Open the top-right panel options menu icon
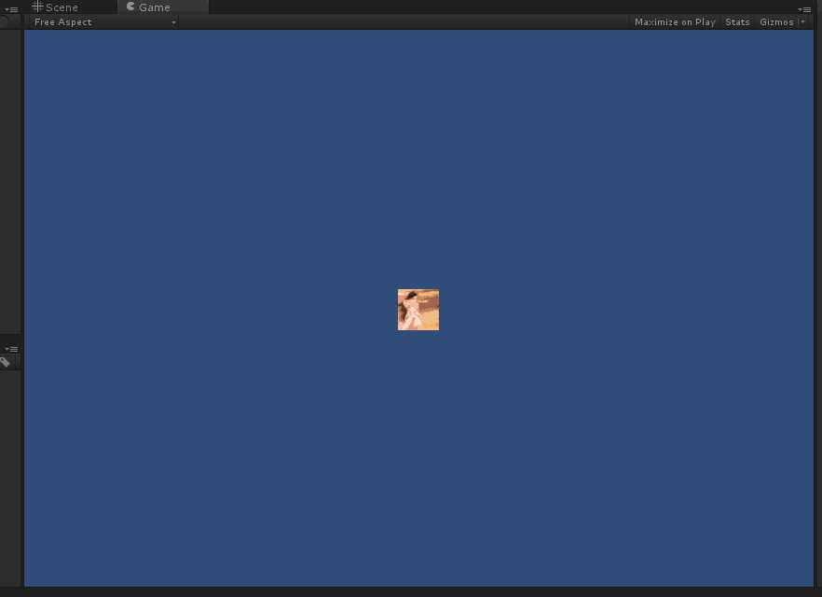Screen dimensions: 822x597 [x=804, y=9]
